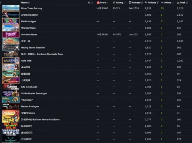192x143 pixels.
Task: Click the Life is not auto title
Action: tap(30, 87)
